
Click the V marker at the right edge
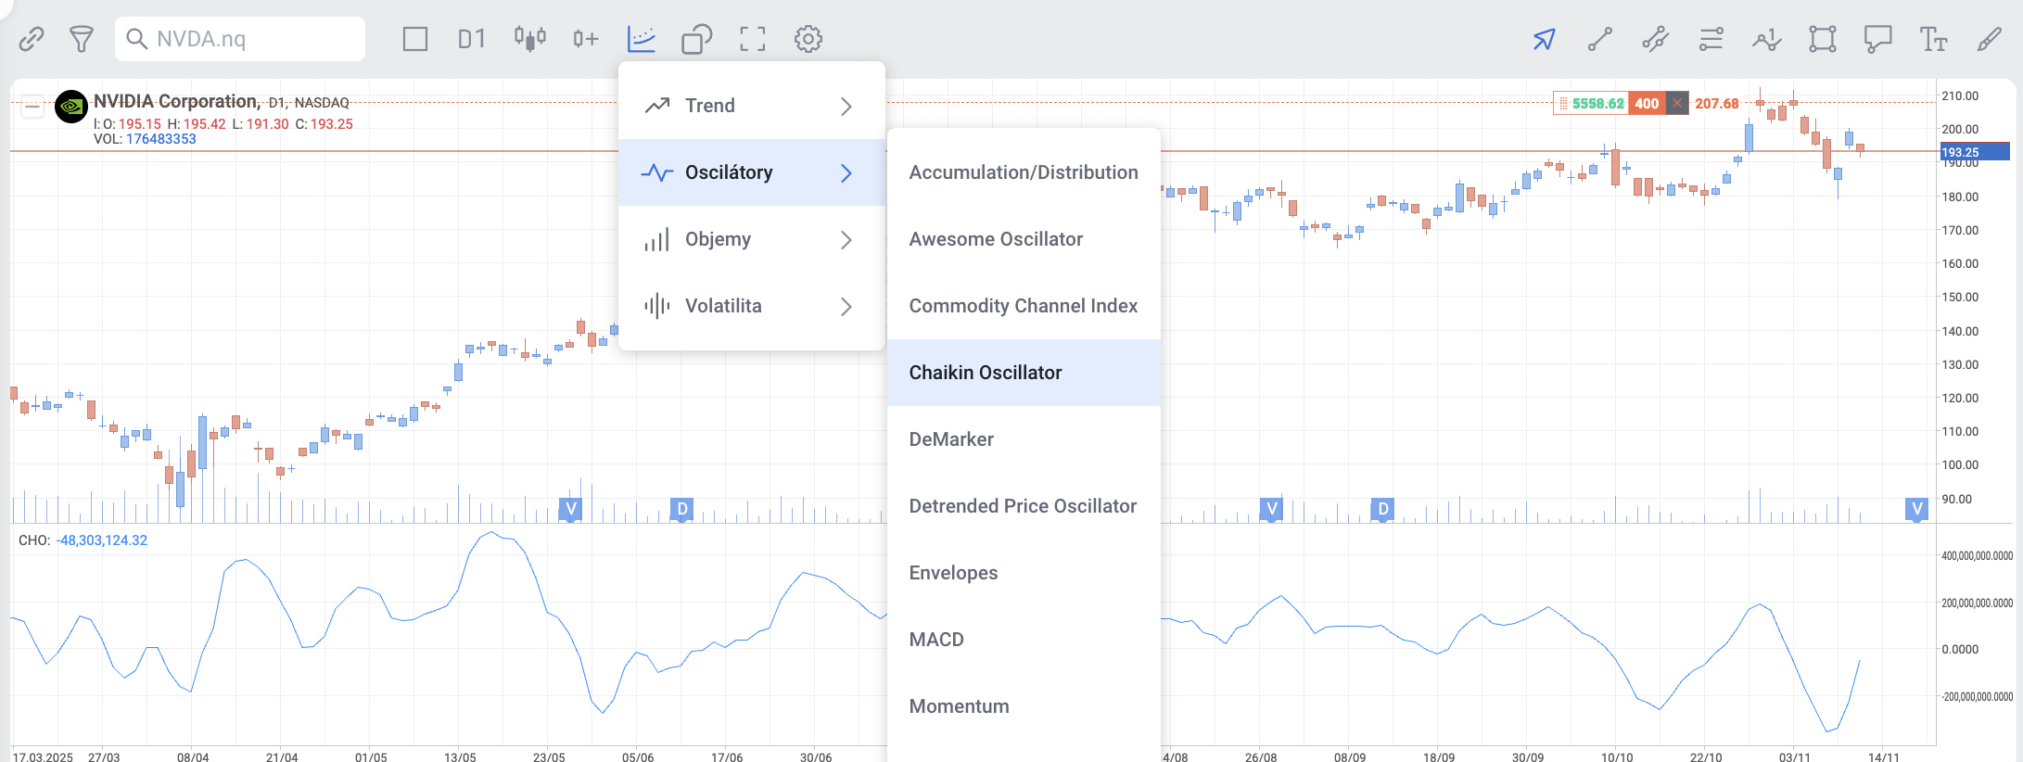click(x=1916, y=509)
